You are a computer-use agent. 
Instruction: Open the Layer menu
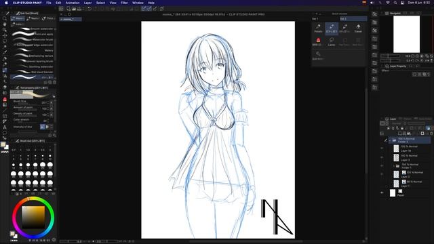click(87, 3)
